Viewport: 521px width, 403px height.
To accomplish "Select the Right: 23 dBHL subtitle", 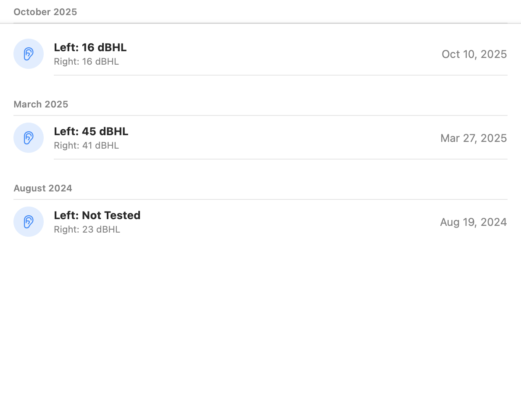I will 87,230.
